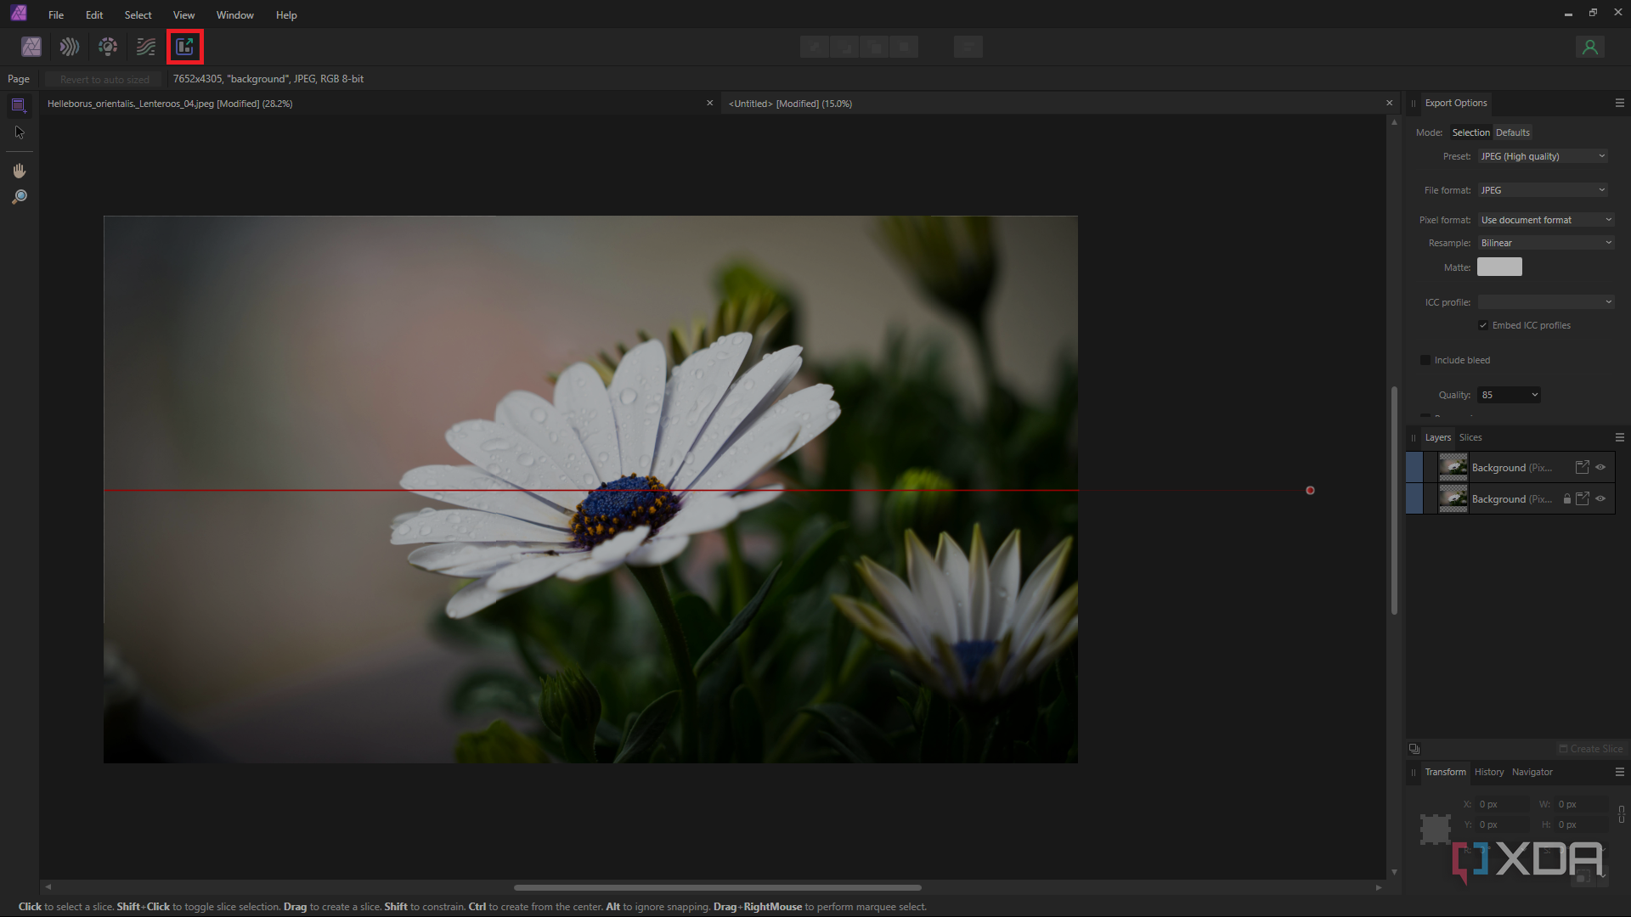Image resolution: width=1631 pixels, height=917 pixels.
Task: Open the Layers panel hamburger menu
Action: 1619,437
